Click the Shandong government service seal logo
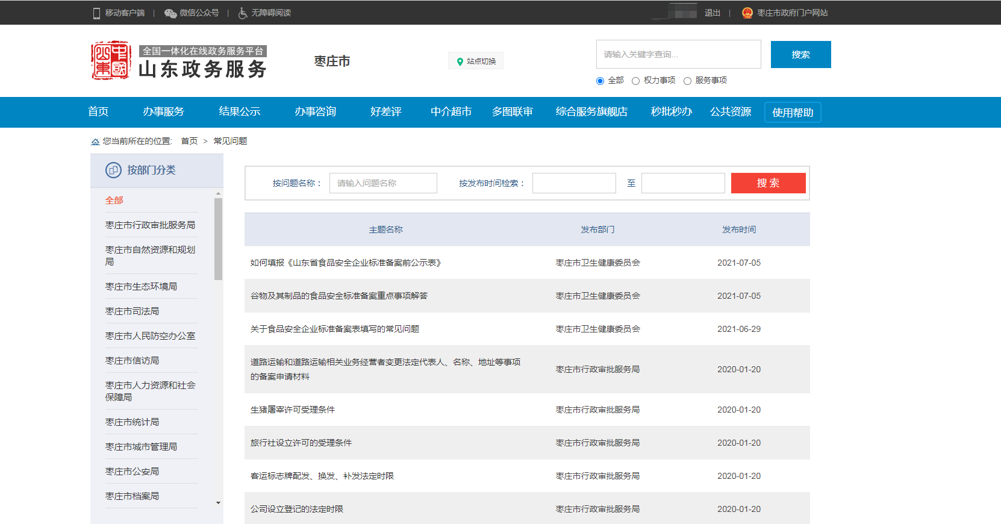 pyautogui.click(x=111, y=61)
